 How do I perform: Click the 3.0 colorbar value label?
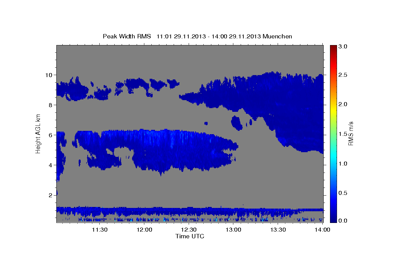343,46
